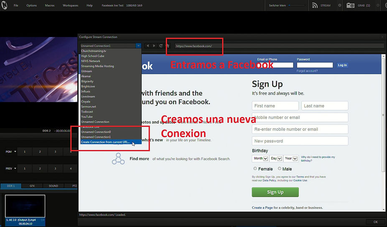Open the Cookie Use link
387x227 pixels.
(300, 180)
